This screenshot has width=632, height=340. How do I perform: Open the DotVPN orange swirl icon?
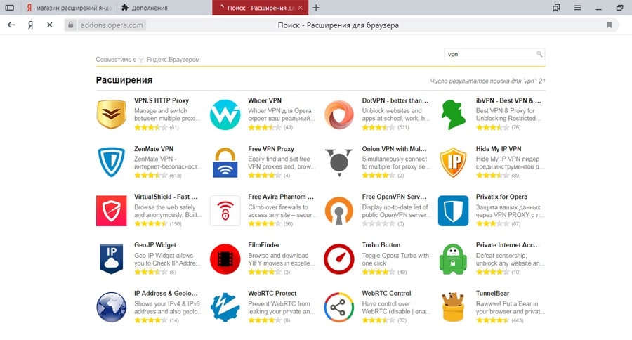pos(339,115)
